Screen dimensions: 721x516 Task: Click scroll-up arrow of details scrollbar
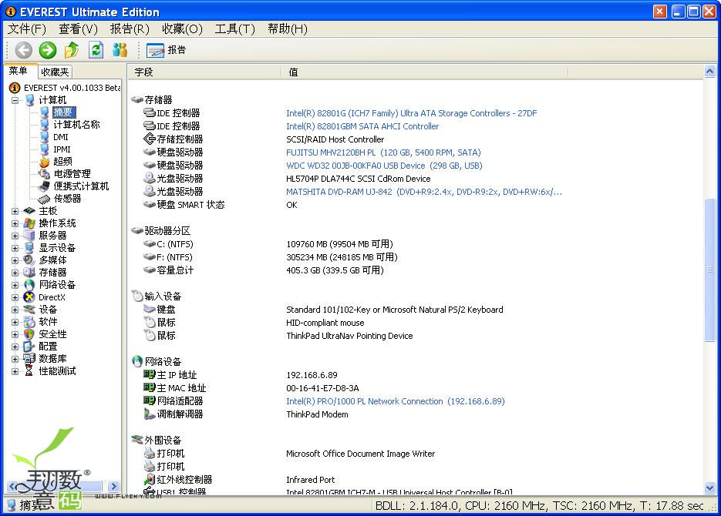point(709,72)
